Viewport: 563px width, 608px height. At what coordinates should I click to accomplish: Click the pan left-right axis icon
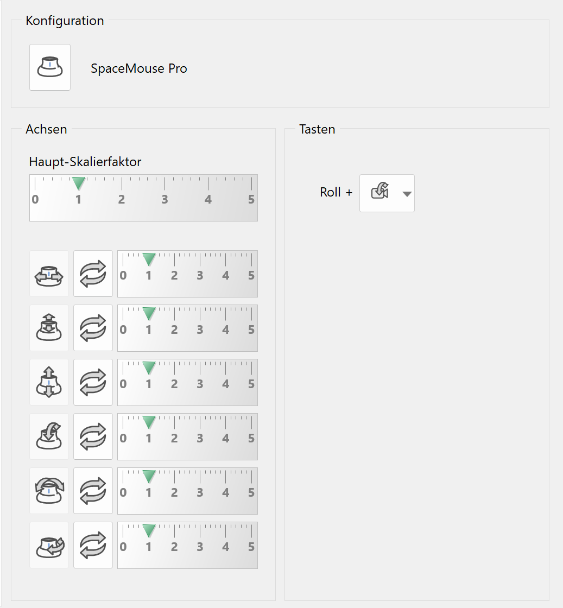49,274
